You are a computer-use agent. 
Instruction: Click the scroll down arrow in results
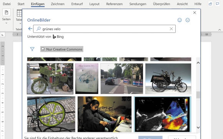tap(198, 128)
